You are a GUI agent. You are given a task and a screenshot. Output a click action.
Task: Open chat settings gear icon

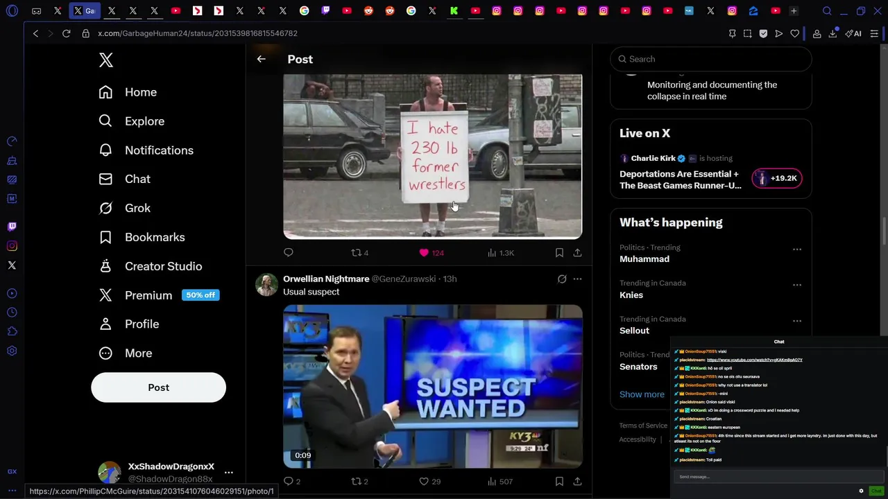(861, 491)
